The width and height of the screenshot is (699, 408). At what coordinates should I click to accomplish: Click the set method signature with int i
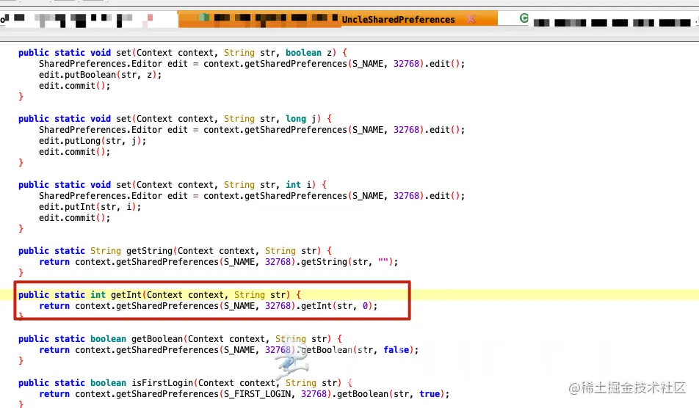coord(173,185)
